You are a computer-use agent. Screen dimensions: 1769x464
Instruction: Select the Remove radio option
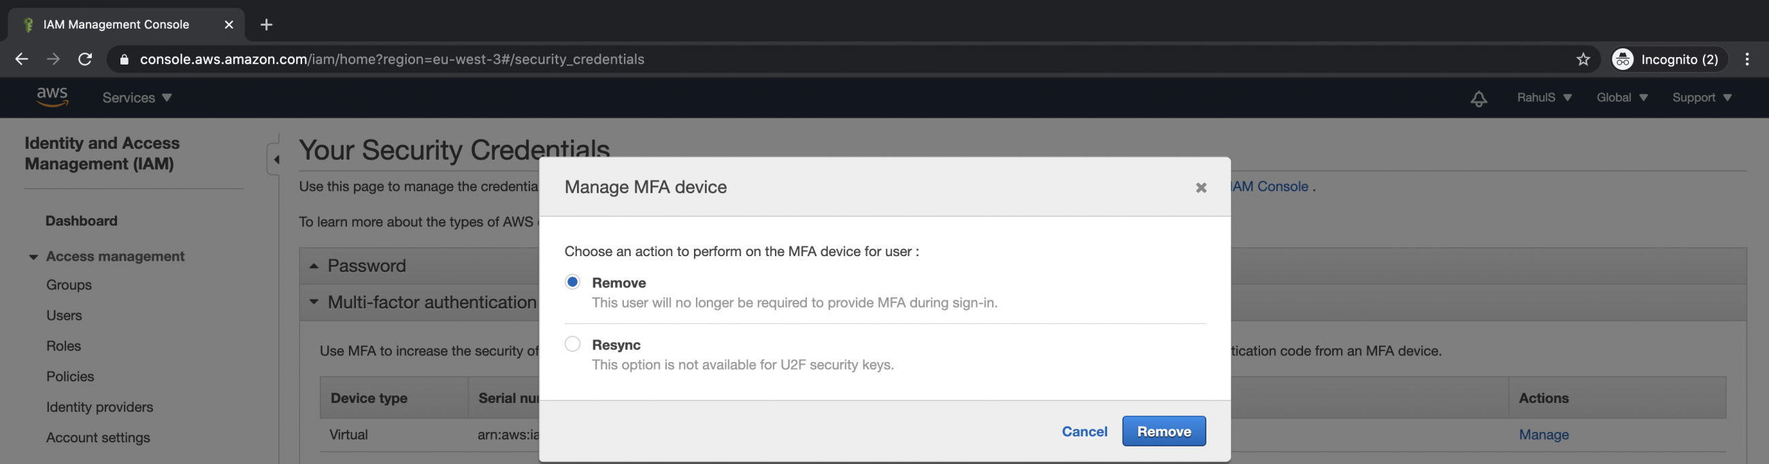click(572, 282)
